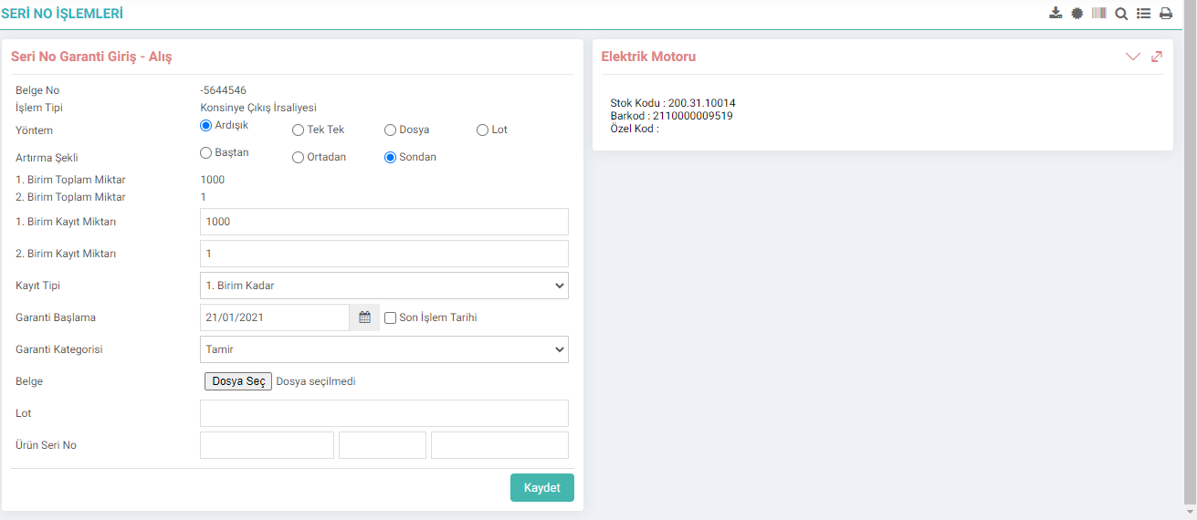Click into the Lot input field
The height and width of the screenshot is (520, 1197).
pos(384,413)
